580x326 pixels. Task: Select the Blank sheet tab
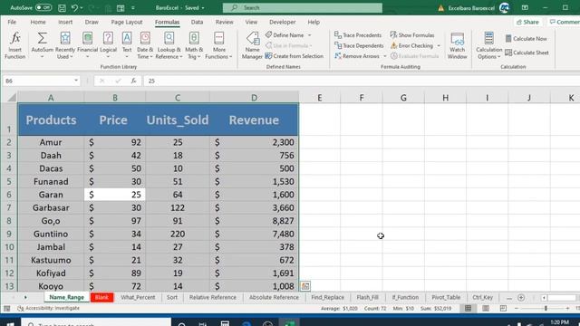101,298
